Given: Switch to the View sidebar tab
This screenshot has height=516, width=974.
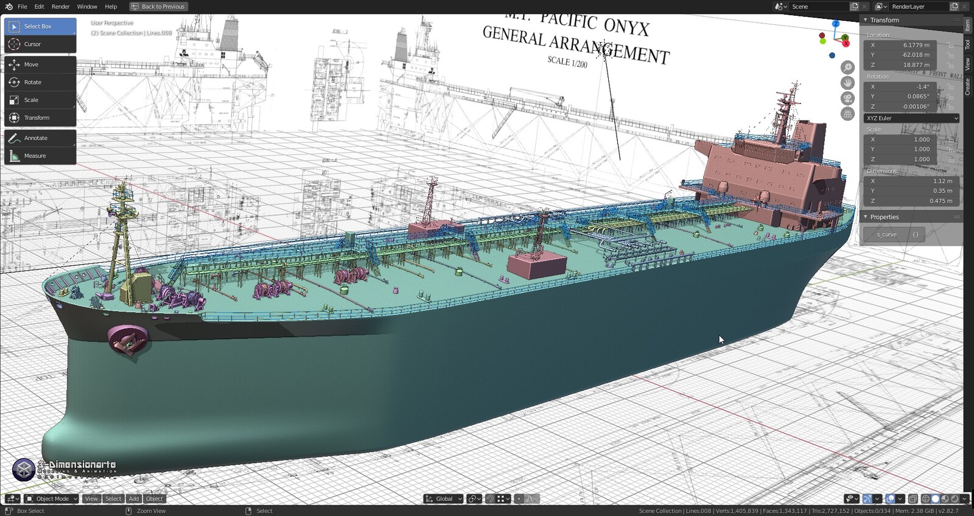Looking at the screenshot, I should [968, 64].
